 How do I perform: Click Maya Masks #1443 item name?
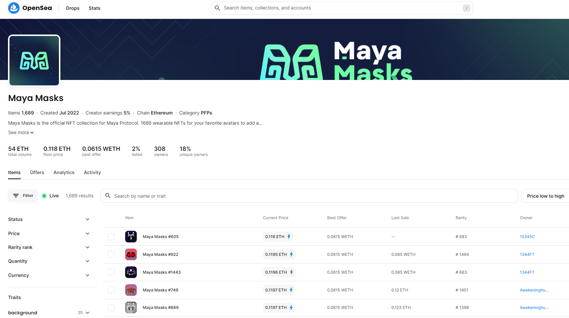(162, 272)
